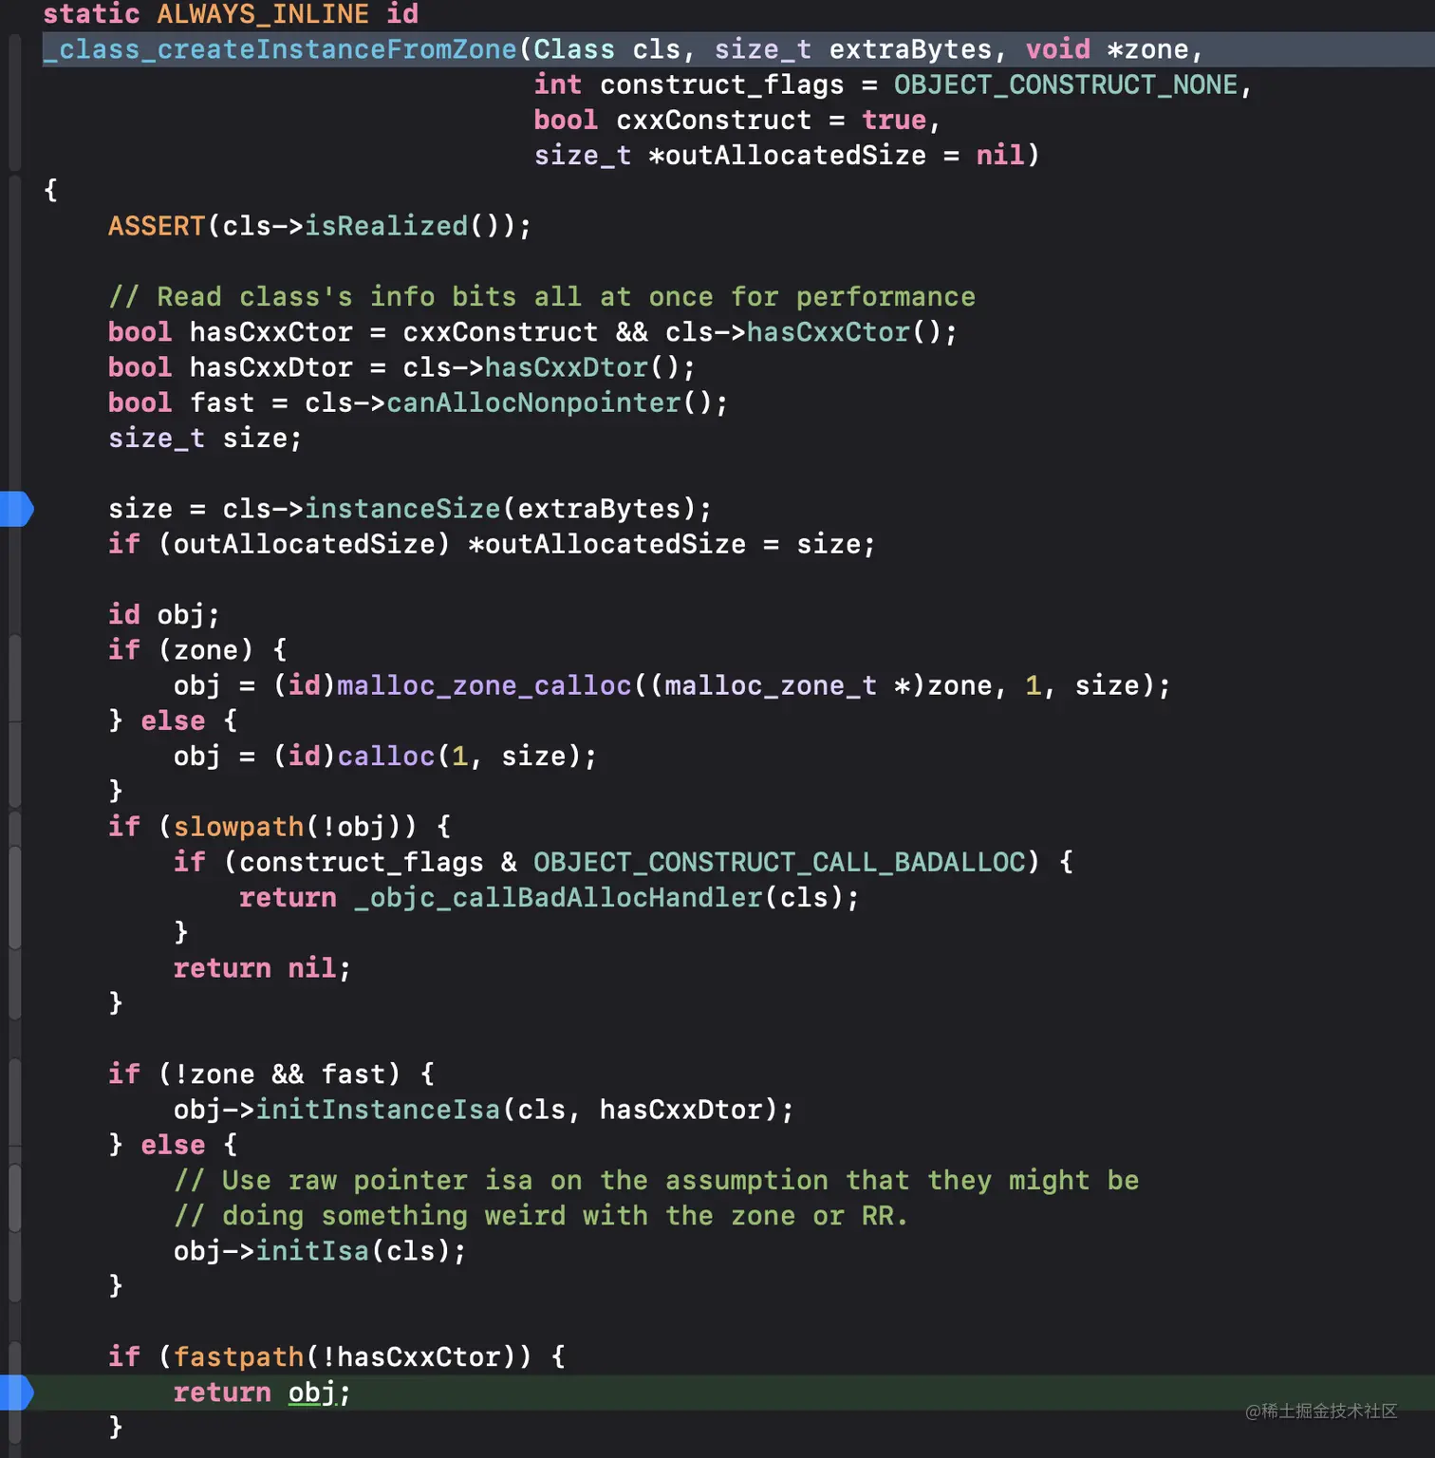1435x1458 pixels.
Task: Click the isRealized() call in ASSERT
Action: pyautogui.click(x=401, y=226)
